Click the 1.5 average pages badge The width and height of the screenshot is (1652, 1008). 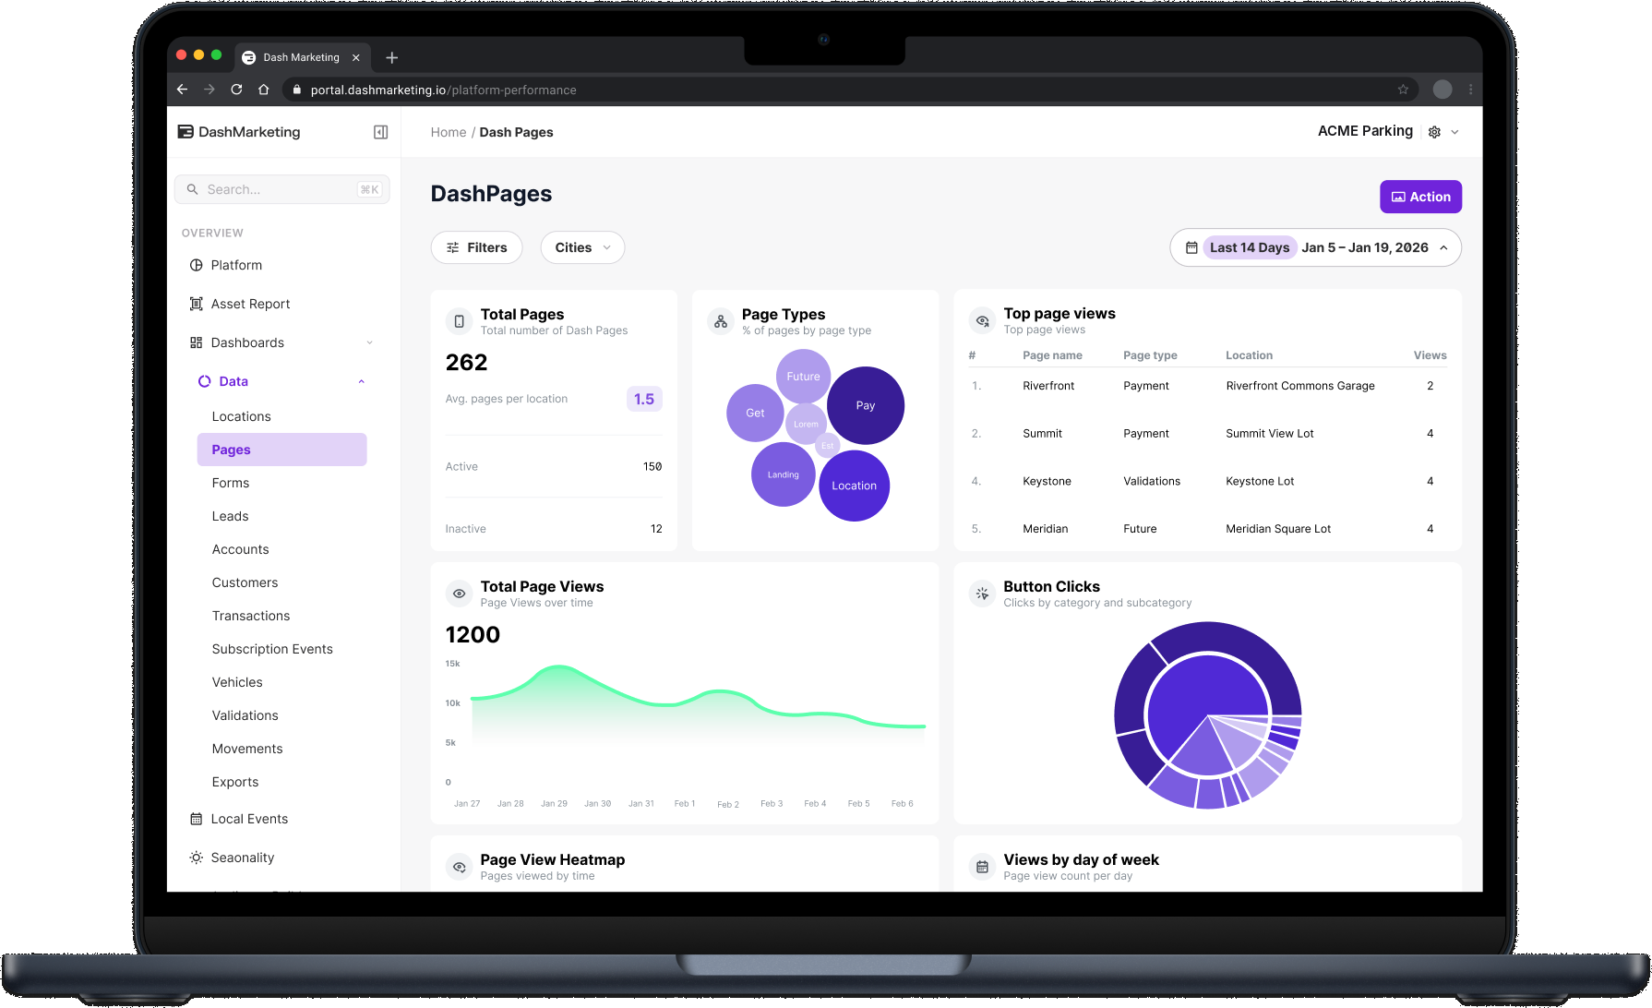point(644,399)
